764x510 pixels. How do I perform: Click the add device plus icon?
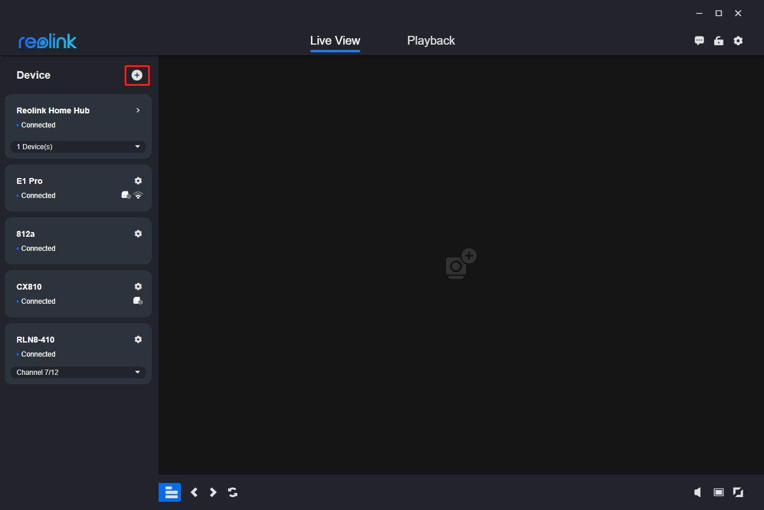click(137, 75)
